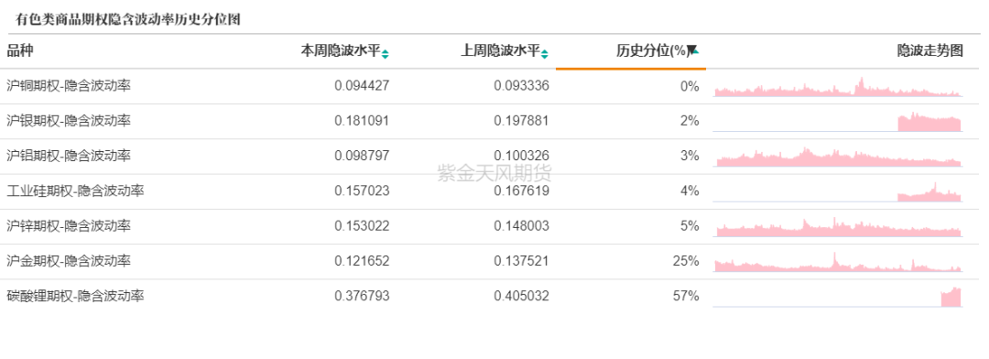The height and width of the screenshot is (359, 989).
Task: Click value 0.181091 for 沪银
Action: click(x=362, y=121)
